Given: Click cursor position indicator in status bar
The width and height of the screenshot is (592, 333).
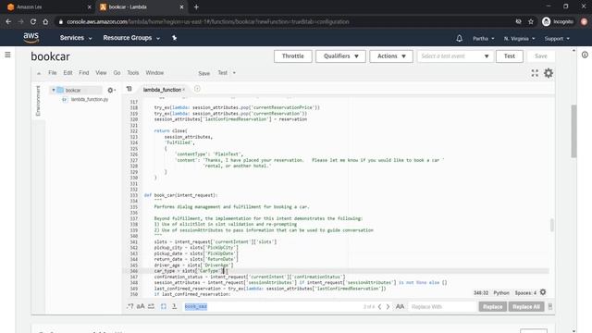Looking at the screenshot, I should pyautogui.click(x=481, y=293).
